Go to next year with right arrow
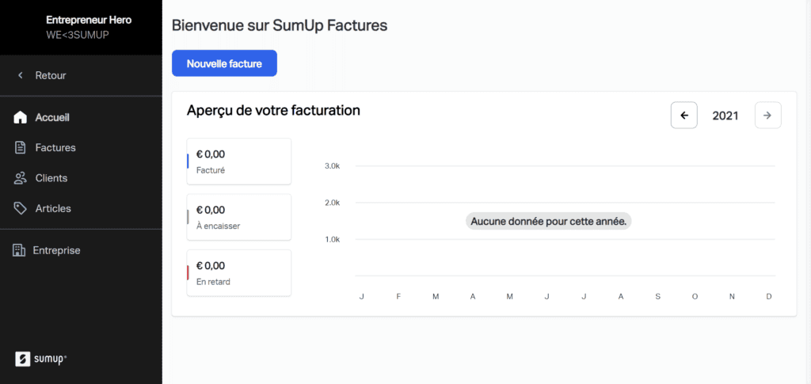This screenshot has height=384, width=811. 767,116
